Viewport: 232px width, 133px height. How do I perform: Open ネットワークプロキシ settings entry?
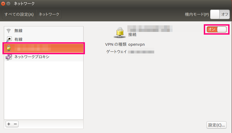coord(44,57)
